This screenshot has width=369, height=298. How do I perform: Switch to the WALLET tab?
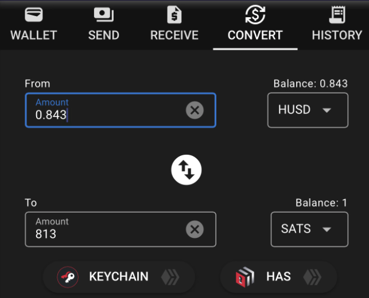(x=34, y=25)
